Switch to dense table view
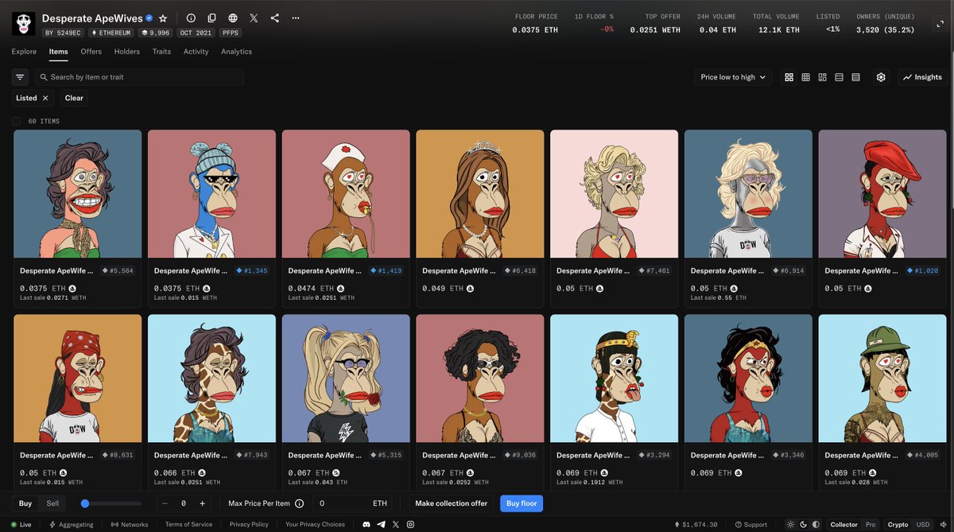 (855, 77)
